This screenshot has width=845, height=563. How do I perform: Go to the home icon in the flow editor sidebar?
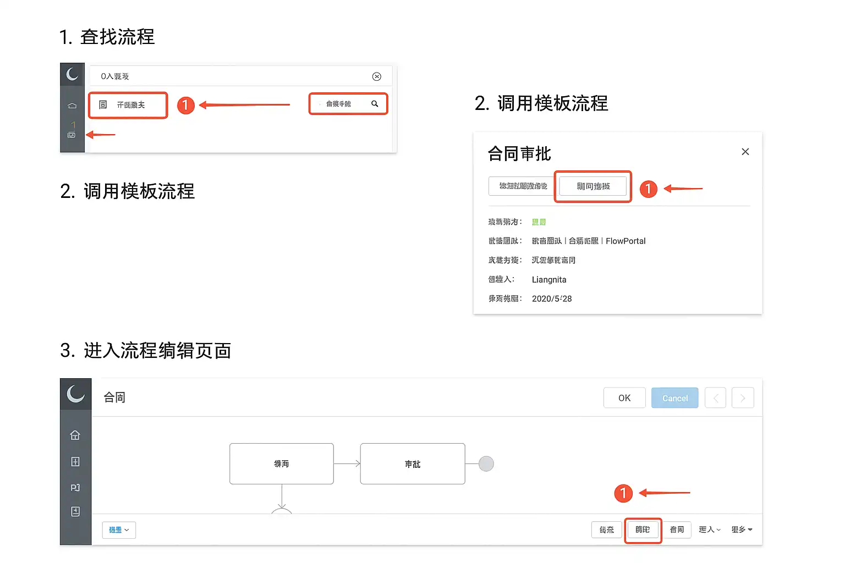[x=75, y=435]
